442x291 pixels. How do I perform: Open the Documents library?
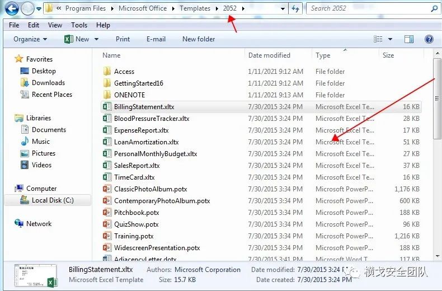click(49, 130)
